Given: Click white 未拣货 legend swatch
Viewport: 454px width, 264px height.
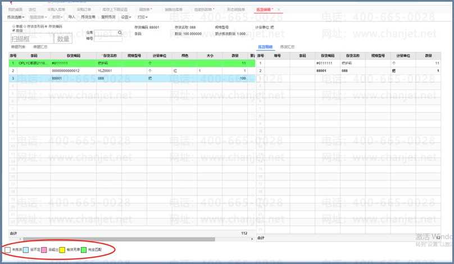Looking at the screenshot, I should click(x=8, y=249).
